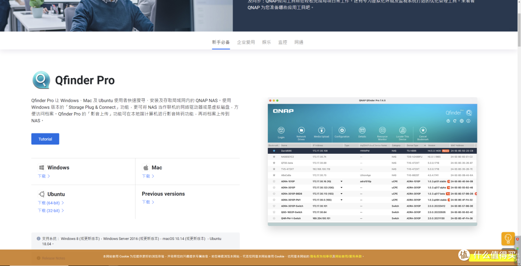Toggle bookmark star for QTS5-beta

[274, 163]
